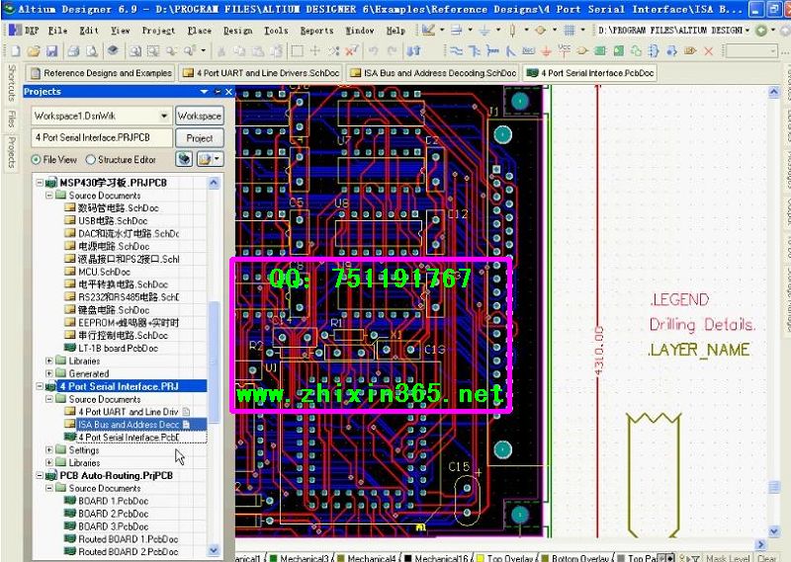Expand the Generated folder node
This screenshot has width=791, height=562.
click(x=48, y=373)
